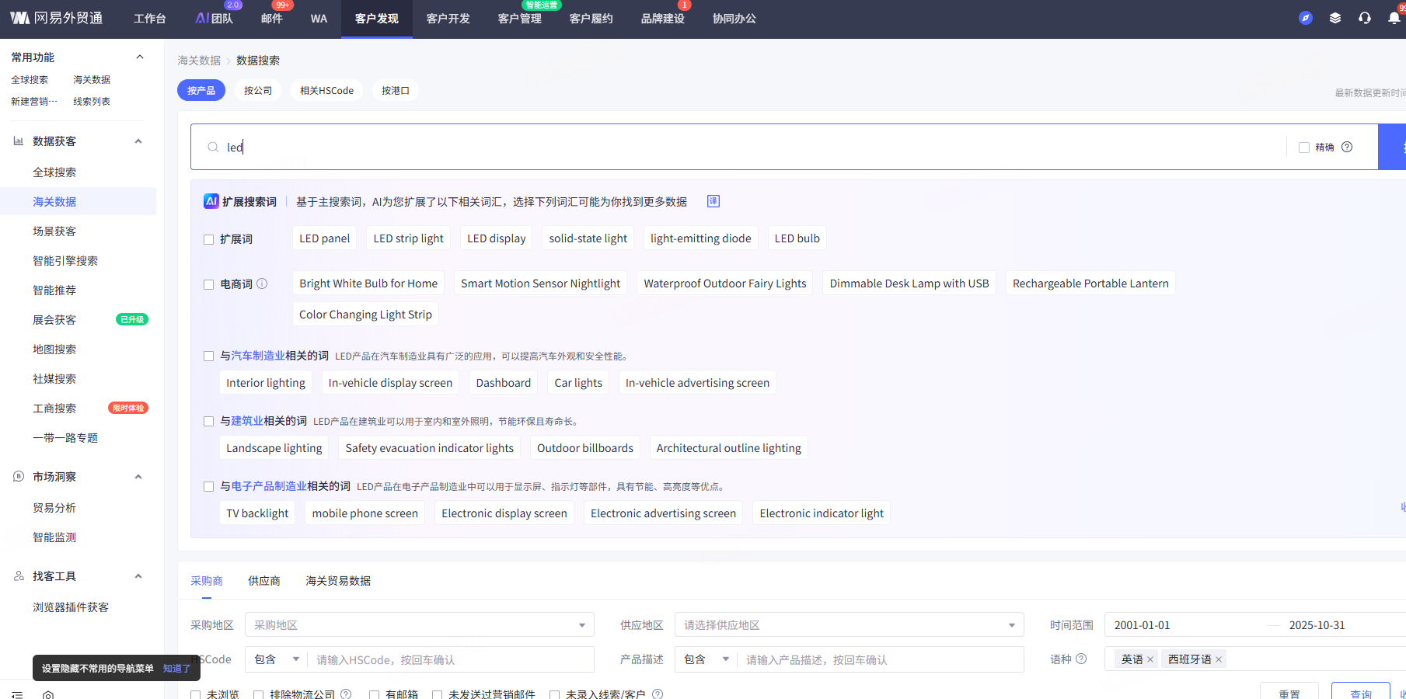Click help icon next to 语种 label
This screenshot has height=699, width=1406.
click(1081, 659)
